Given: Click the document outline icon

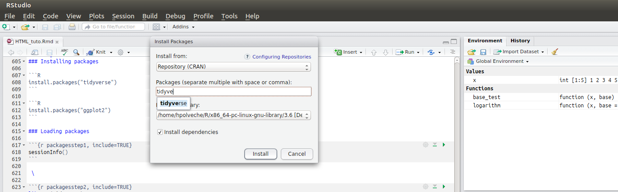Looking at the screenshot, I should point(452,52).
